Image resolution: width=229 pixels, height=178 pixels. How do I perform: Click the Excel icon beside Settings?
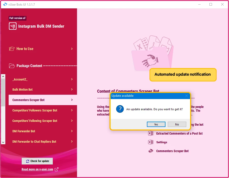coord(151,142)
